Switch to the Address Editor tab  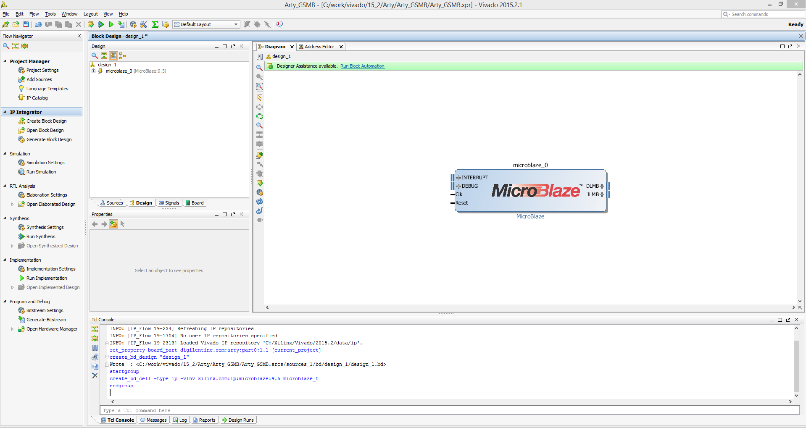[x=319, y=47]
